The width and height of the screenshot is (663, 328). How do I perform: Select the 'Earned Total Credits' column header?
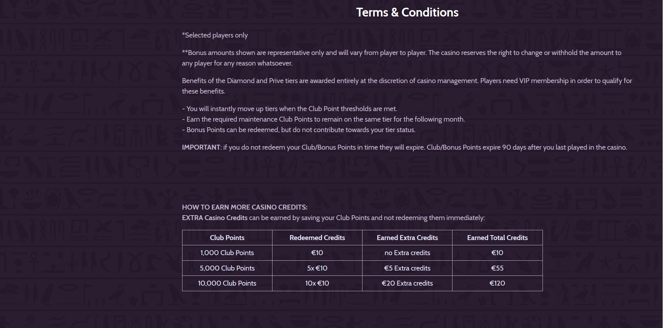[497, 238]
